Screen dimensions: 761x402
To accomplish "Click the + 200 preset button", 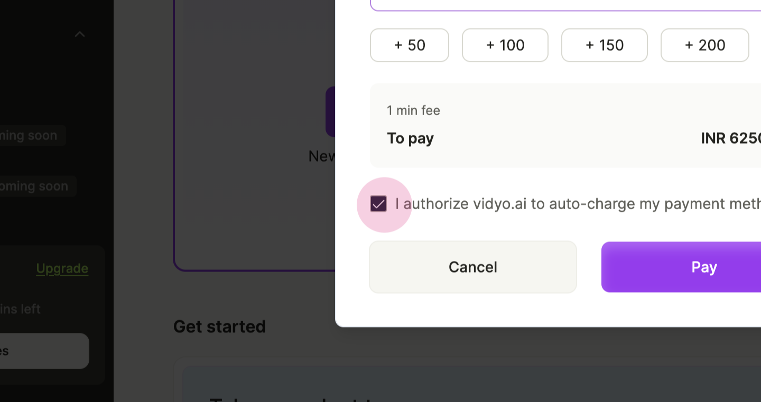I will coord(705,45).
